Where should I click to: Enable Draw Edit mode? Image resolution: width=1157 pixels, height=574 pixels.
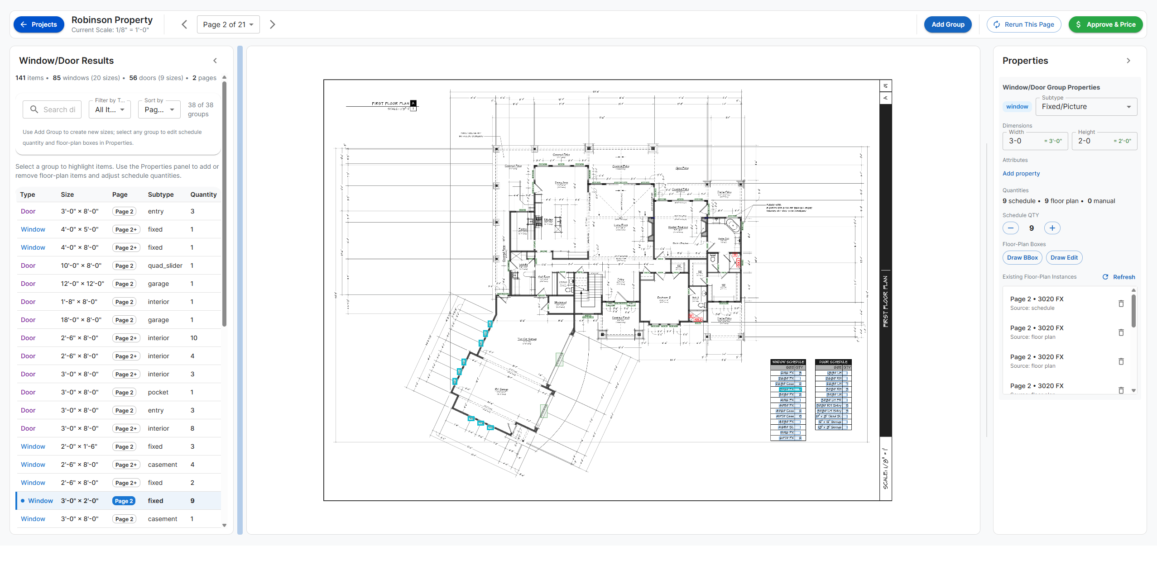click(x=1064, y=257)
